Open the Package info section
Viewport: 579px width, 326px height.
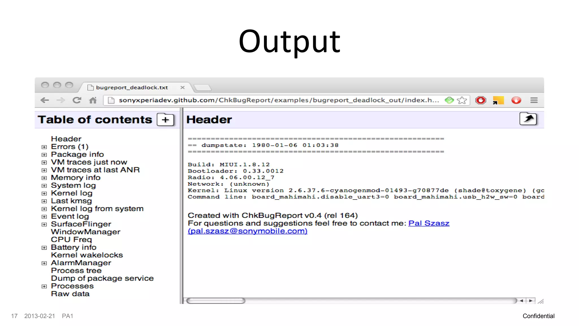[77, 154]
